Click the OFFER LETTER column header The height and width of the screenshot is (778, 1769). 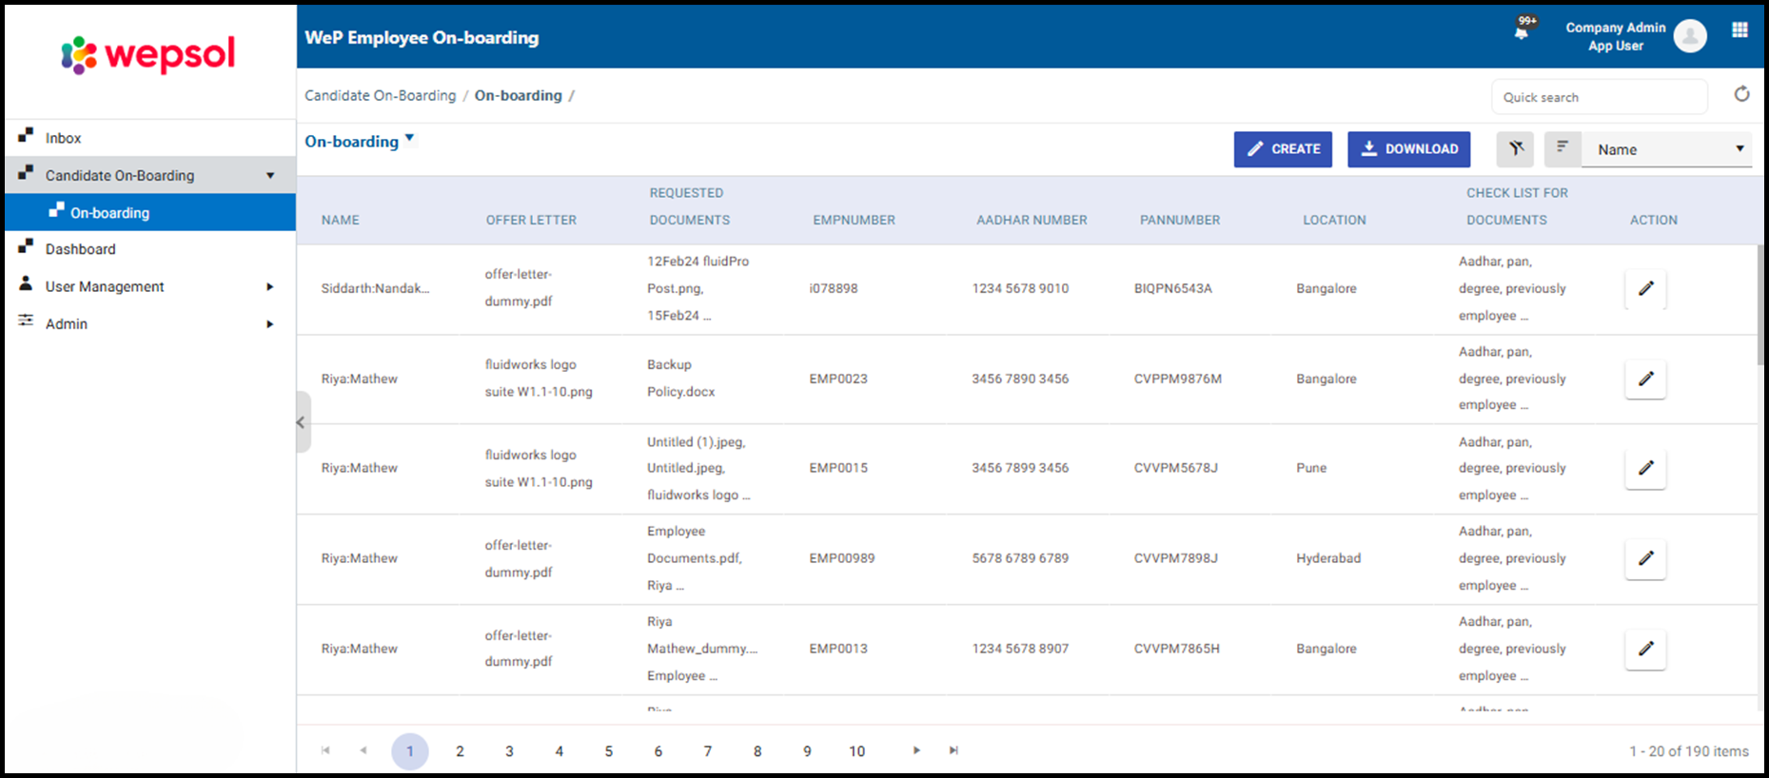click(x=531, y=220)
